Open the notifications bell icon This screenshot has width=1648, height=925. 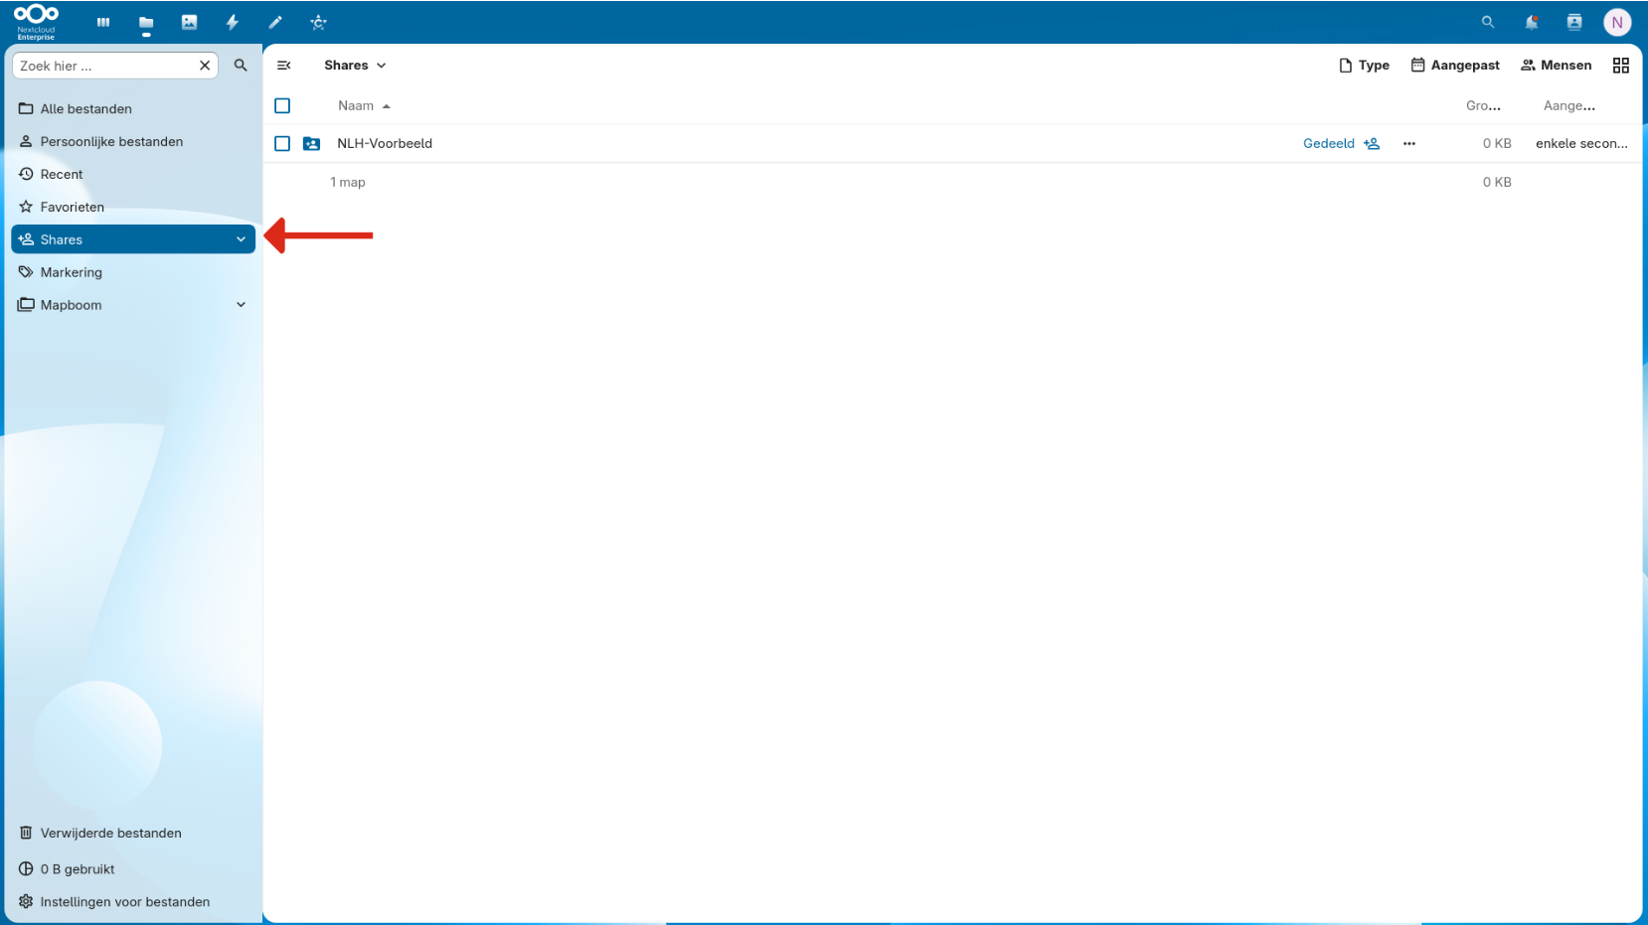pyautogui.click(x=1532, y=22)
